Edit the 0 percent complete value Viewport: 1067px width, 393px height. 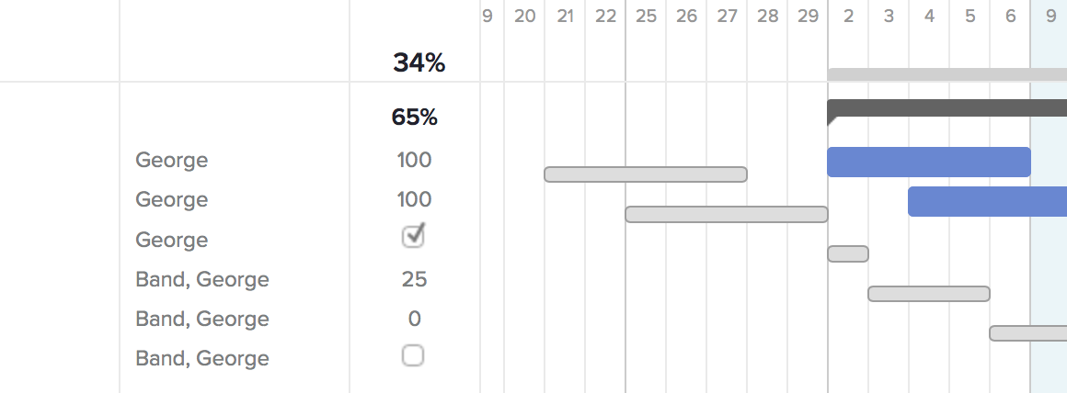(414, 319)
